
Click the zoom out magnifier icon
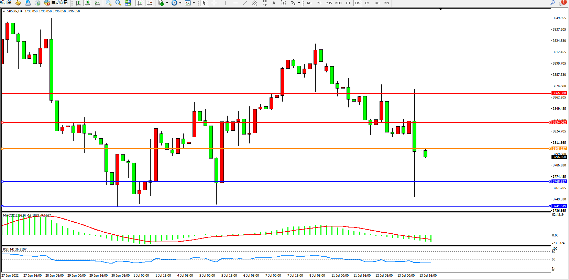pos(118,3)
